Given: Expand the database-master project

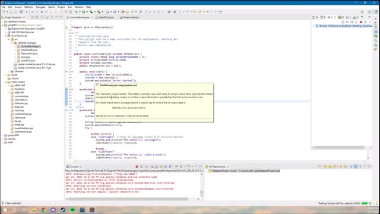Looking at the screenshot, I should tap(2, 21).
